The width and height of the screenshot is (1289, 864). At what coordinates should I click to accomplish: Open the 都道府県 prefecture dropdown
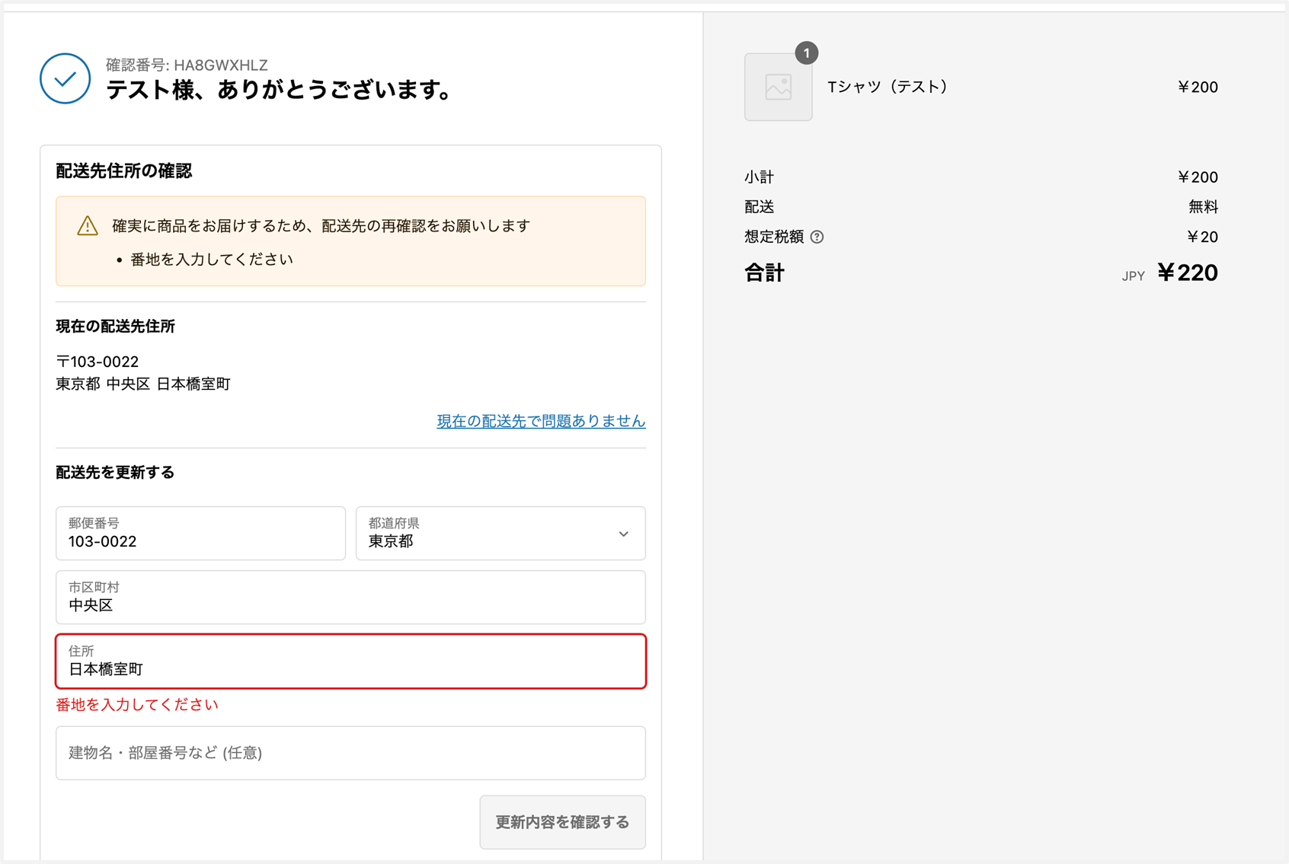tap(500, 534)
